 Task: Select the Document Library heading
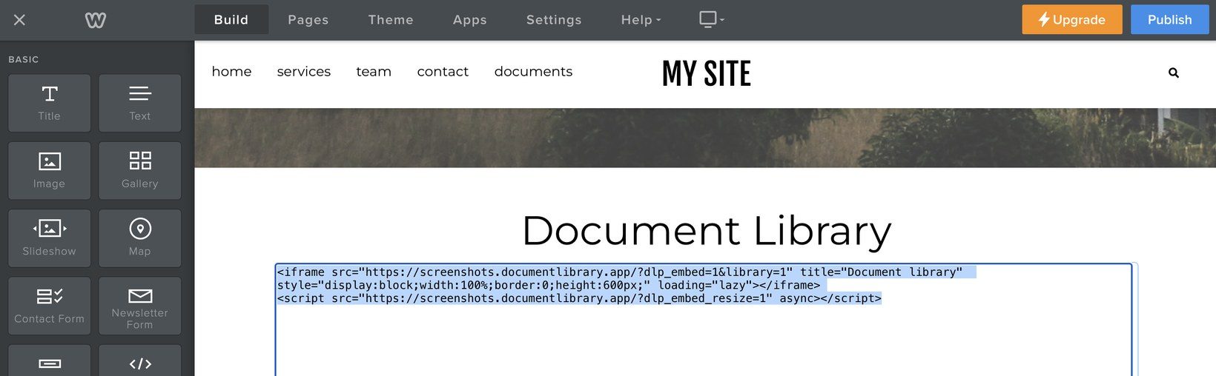[707, 230]
